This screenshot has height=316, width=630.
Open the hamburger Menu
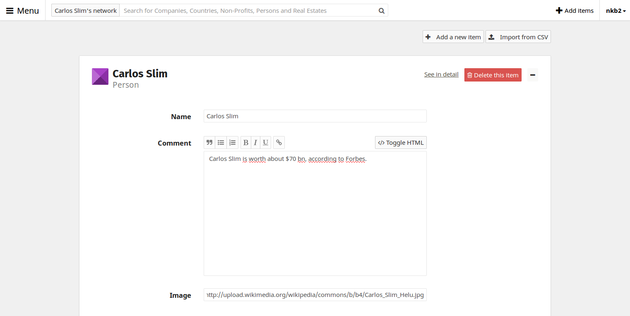(x=22, y=10)
